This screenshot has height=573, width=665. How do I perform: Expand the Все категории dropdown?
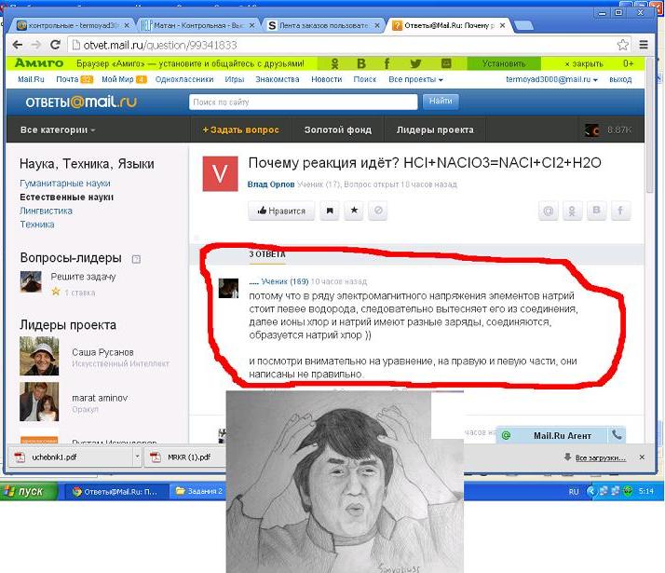pyautogui.click(x=58, y=130)
